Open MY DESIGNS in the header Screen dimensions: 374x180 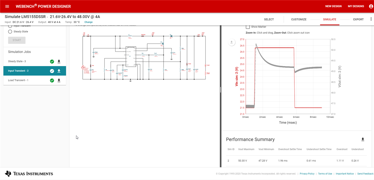click(356, 6)
